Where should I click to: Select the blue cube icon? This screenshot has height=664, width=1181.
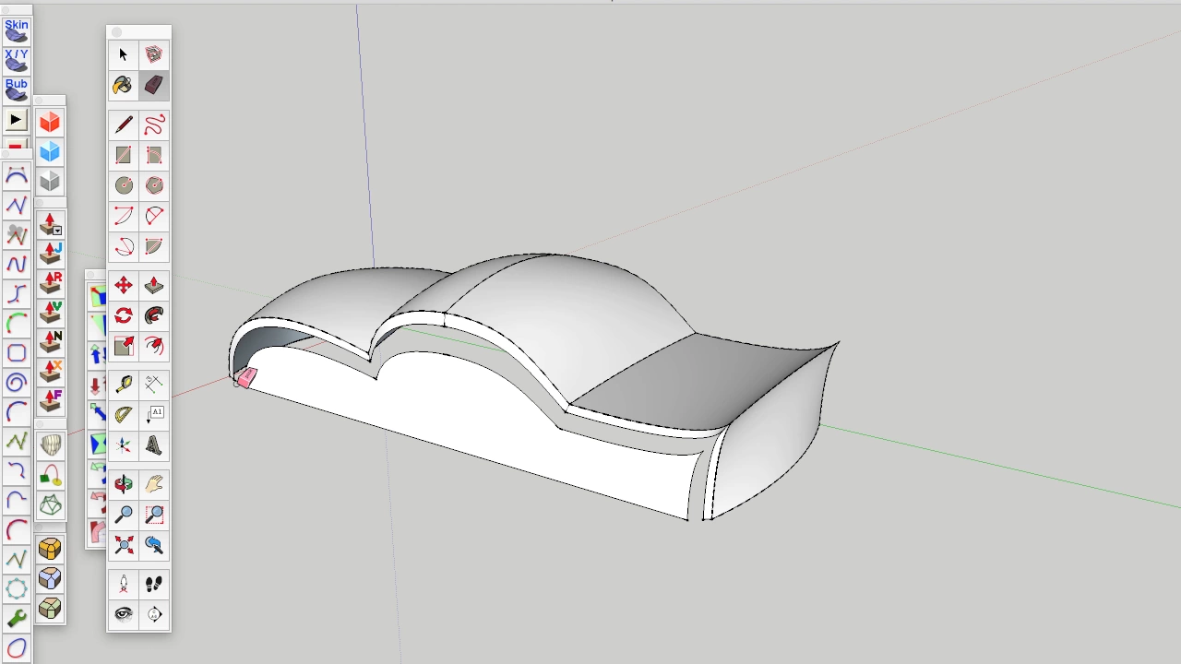pyautogui.click(x=50, y=152)
